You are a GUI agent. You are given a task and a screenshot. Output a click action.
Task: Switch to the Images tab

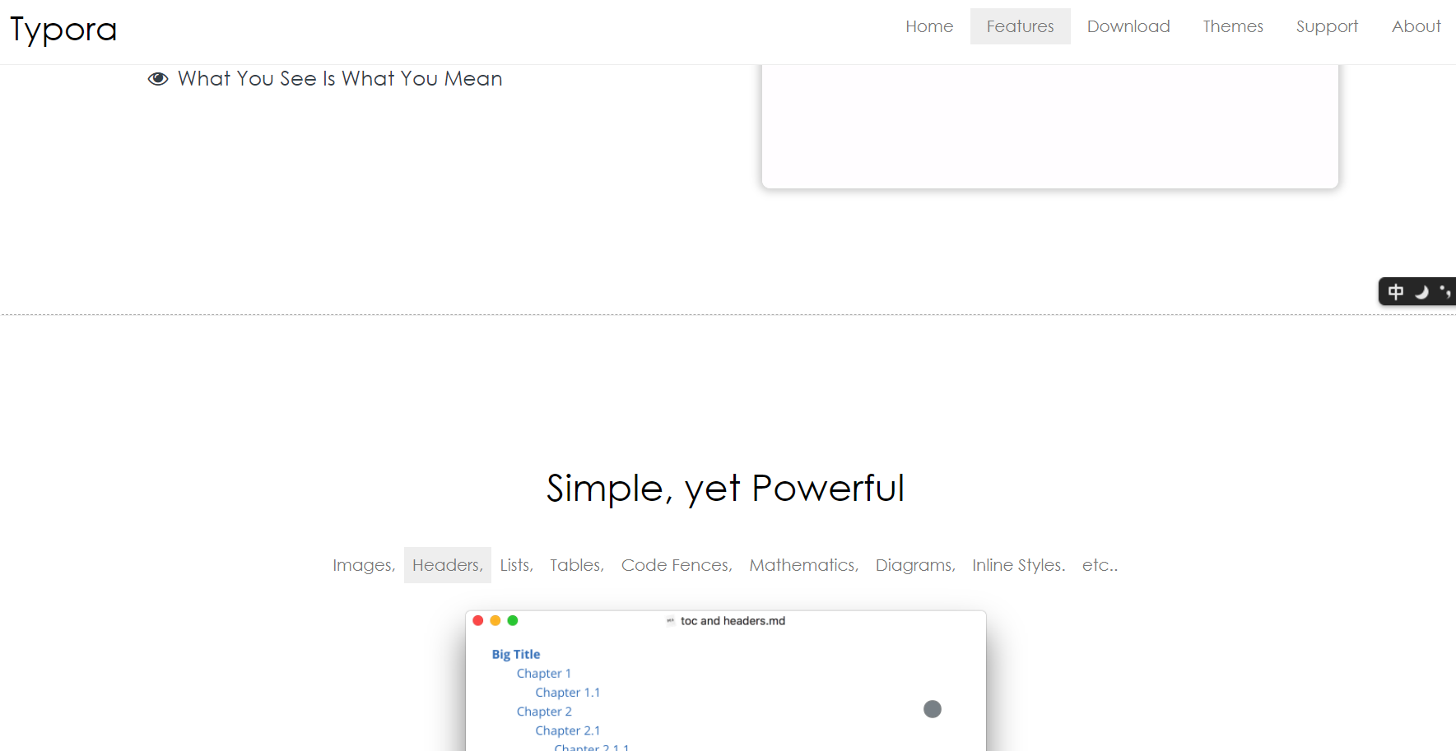364,565
